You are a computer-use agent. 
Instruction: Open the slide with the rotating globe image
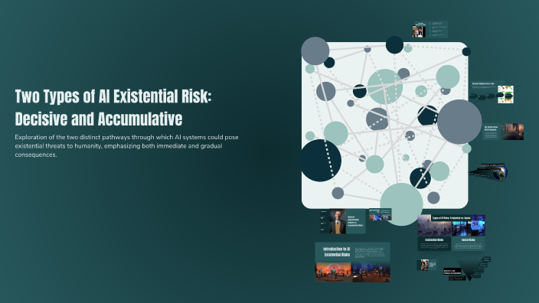(x=488, y=171)
